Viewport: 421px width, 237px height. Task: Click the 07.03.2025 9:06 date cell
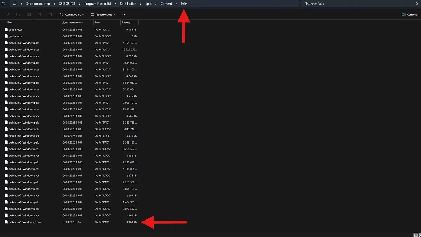coord(72,222)
